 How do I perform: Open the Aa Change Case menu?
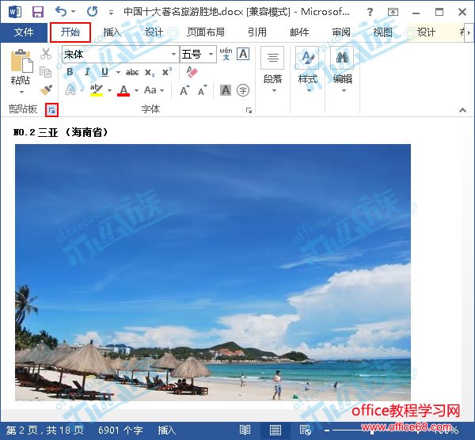pyautogui.click(x=154, y=90)
